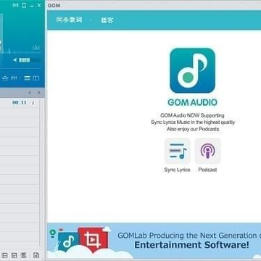Click the Sync Lyrics label
The width and height of the screenshot is (261, 261).
pyautogui.click(x=177, y=170)
